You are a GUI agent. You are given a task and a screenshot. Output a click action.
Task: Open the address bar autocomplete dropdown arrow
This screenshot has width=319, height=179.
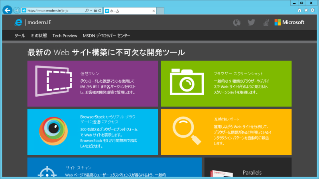click(x=91, y=10)
